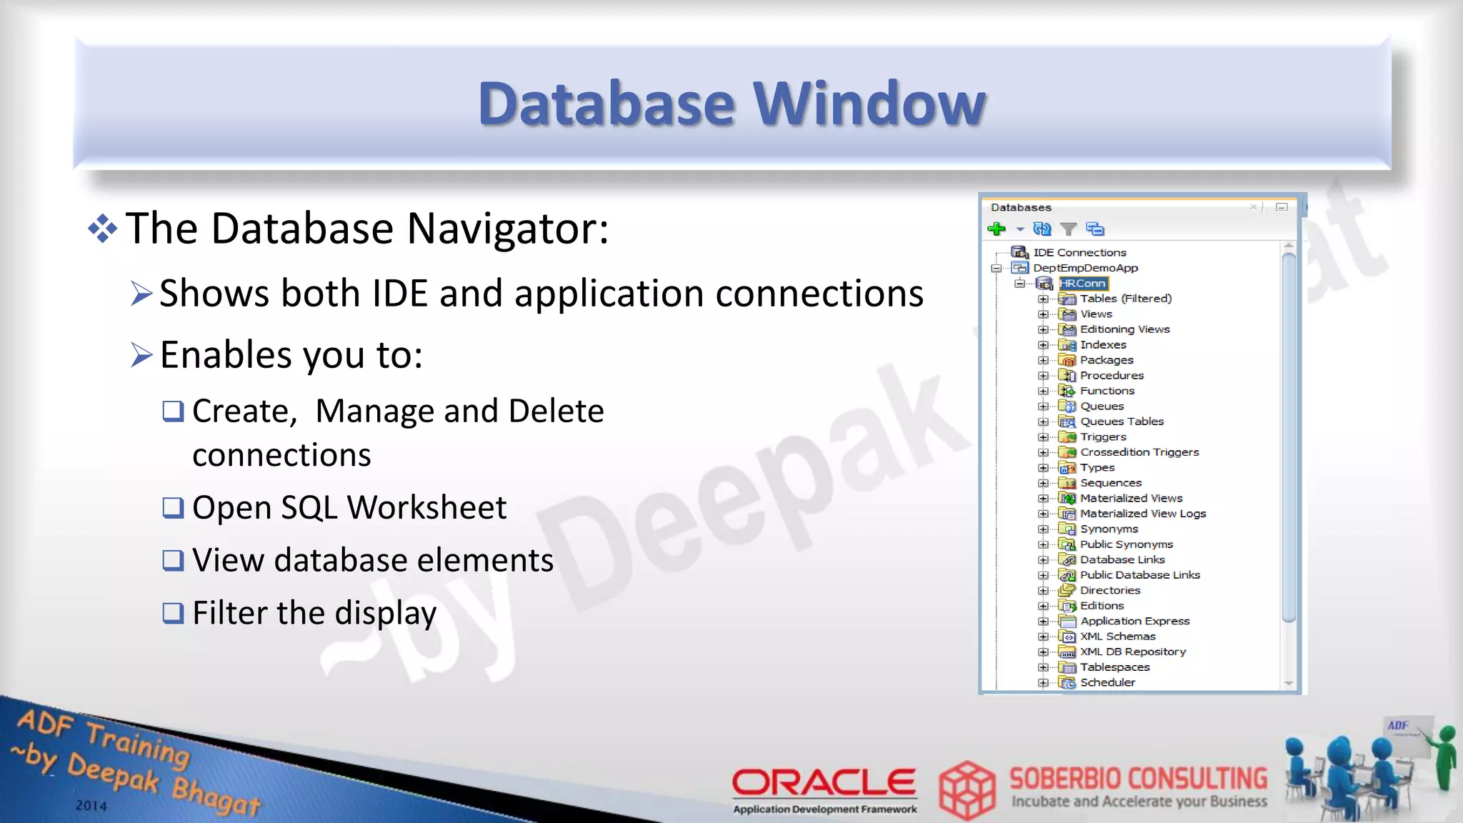Screen dimensions: 1463x823
Task: Click the Packages folder icon
Action: (x=1067, y=360)
